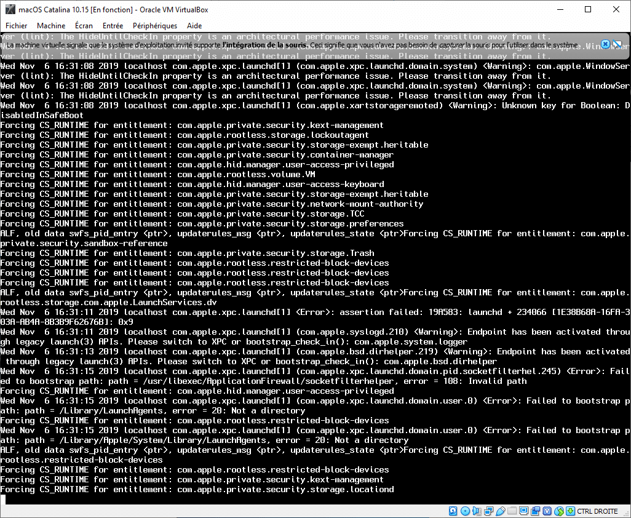Click the line ending in "security.container-manager"
631x518 pixels.
197,154
